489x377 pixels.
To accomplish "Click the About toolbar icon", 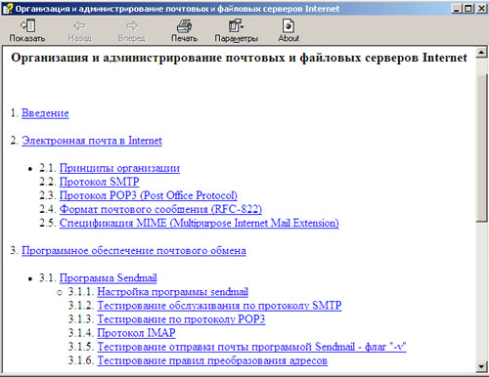I will 289,25.
